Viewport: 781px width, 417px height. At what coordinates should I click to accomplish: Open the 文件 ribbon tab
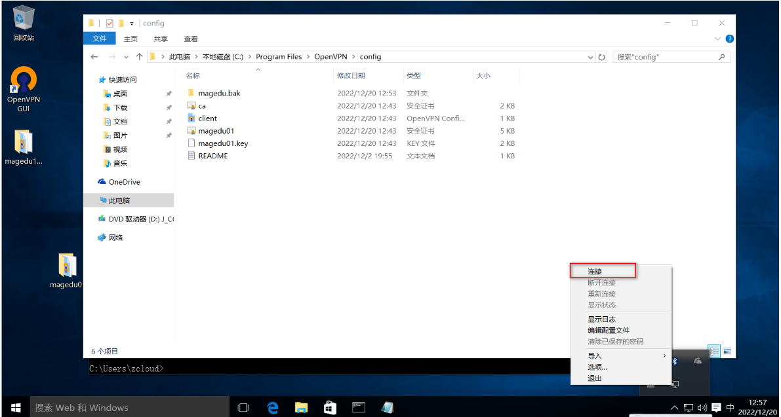[100, 39]
